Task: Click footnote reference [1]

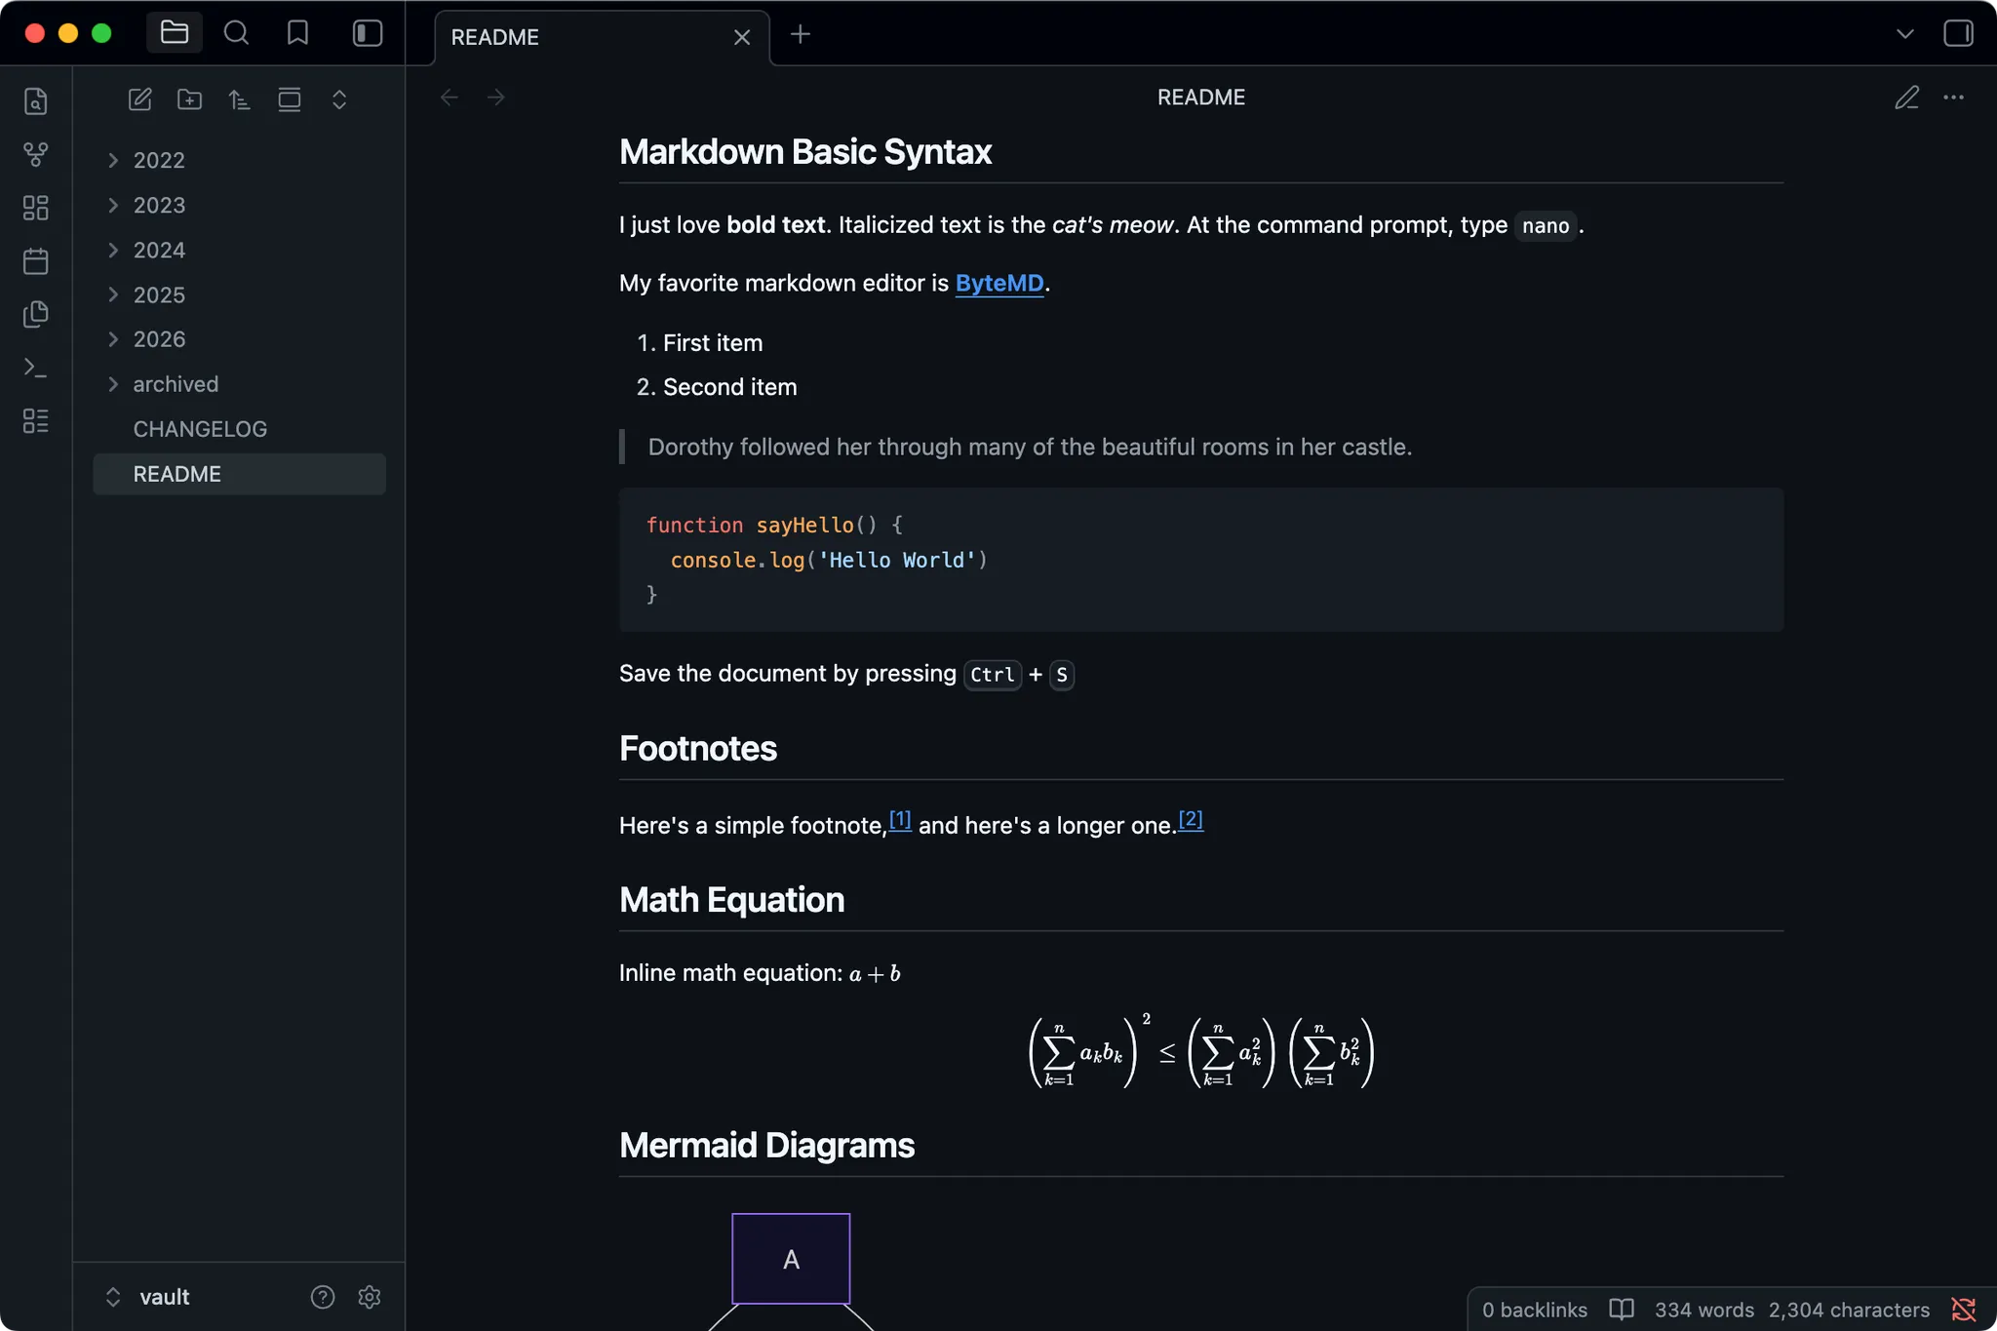Action: [900, 820]
